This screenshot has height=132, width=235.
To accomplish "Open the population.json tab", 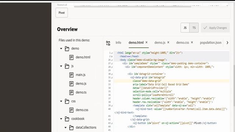I will (210, 43).
